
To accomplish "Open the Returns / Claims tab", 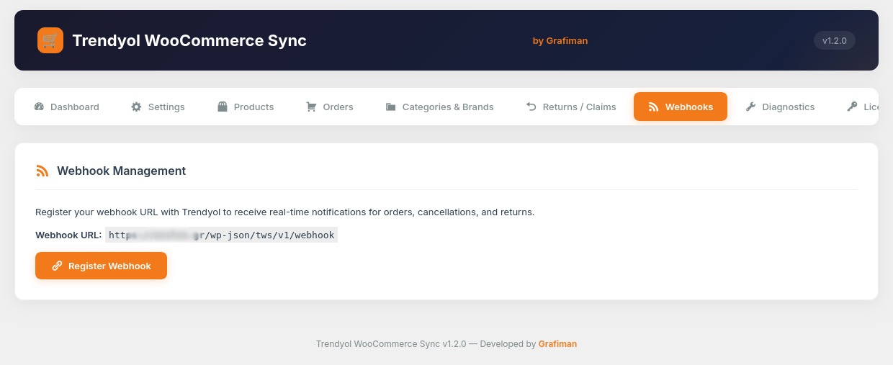I will [571, 107].
